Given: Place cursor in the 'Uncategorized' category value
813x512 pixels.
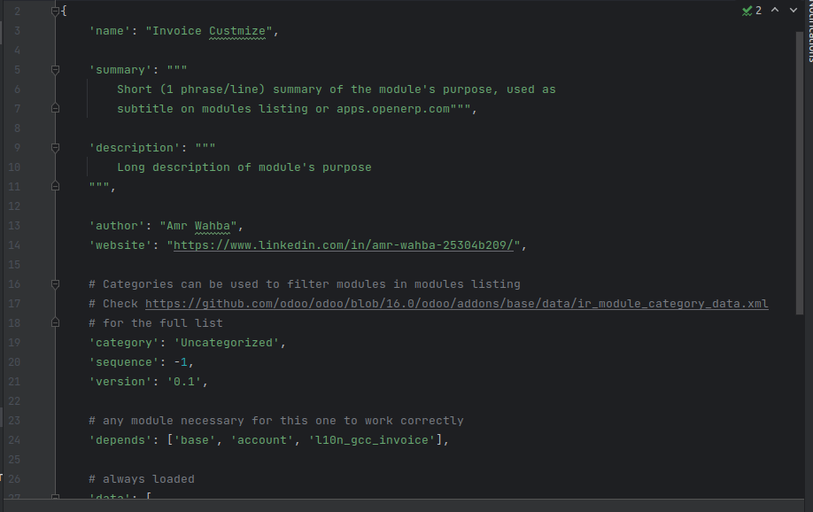Looking at the screenshot, I should tap(226, 343).
